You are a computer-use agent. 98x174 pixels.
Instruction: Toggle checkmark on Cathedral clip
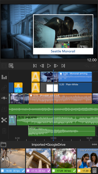pos(48,171)
